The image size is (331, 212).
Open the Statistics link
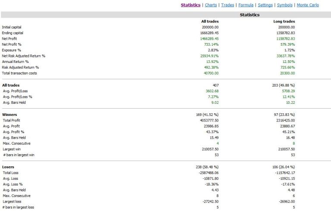[x=190, y=5]
